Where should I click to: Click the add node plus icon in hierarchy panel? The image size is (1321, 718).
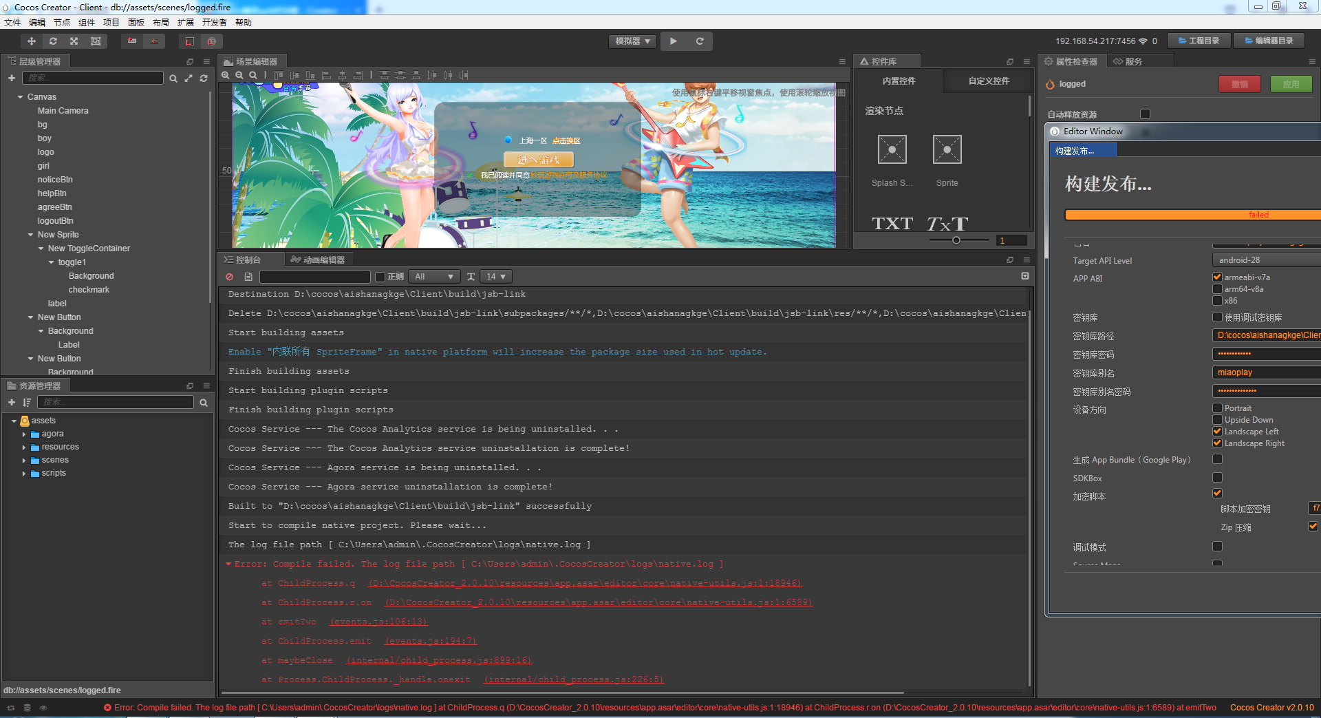click(x=12, y=78)
